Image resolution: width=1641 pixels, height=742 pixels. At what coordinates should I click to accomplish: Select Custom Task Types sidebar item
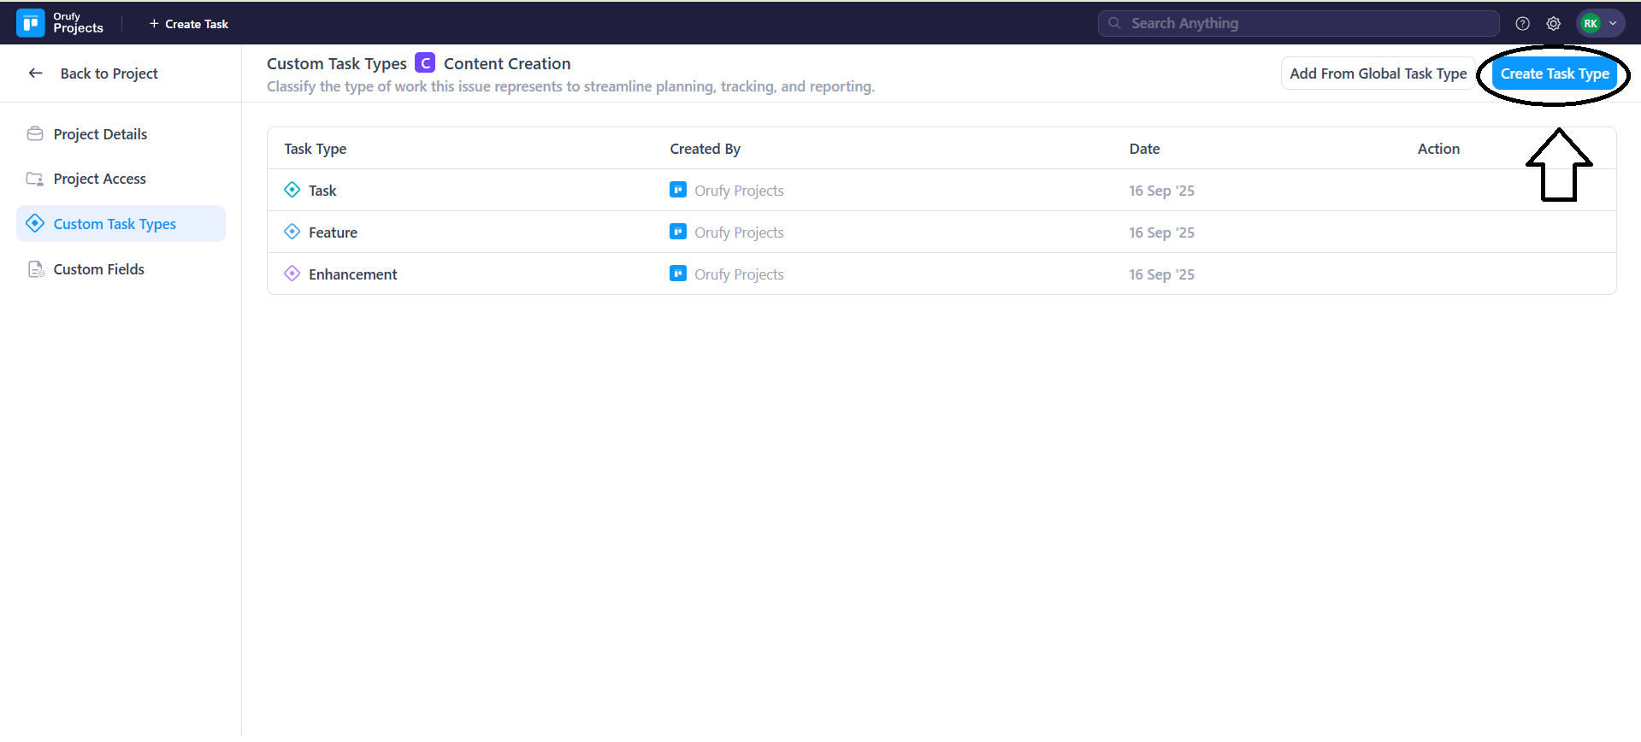115,224
